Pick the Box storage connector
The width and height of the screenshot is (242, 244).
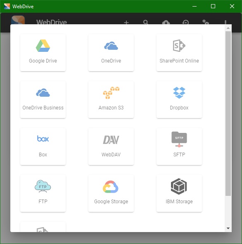(x=43, y=146)
